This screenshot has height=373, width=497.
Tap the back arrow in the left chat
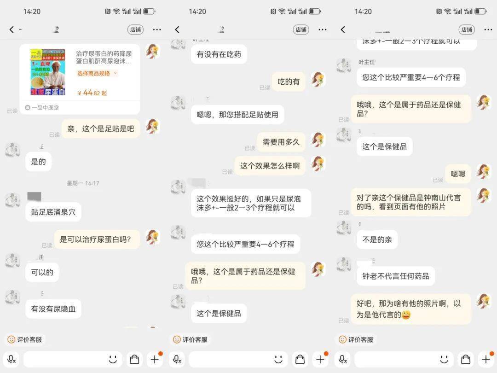12,29
